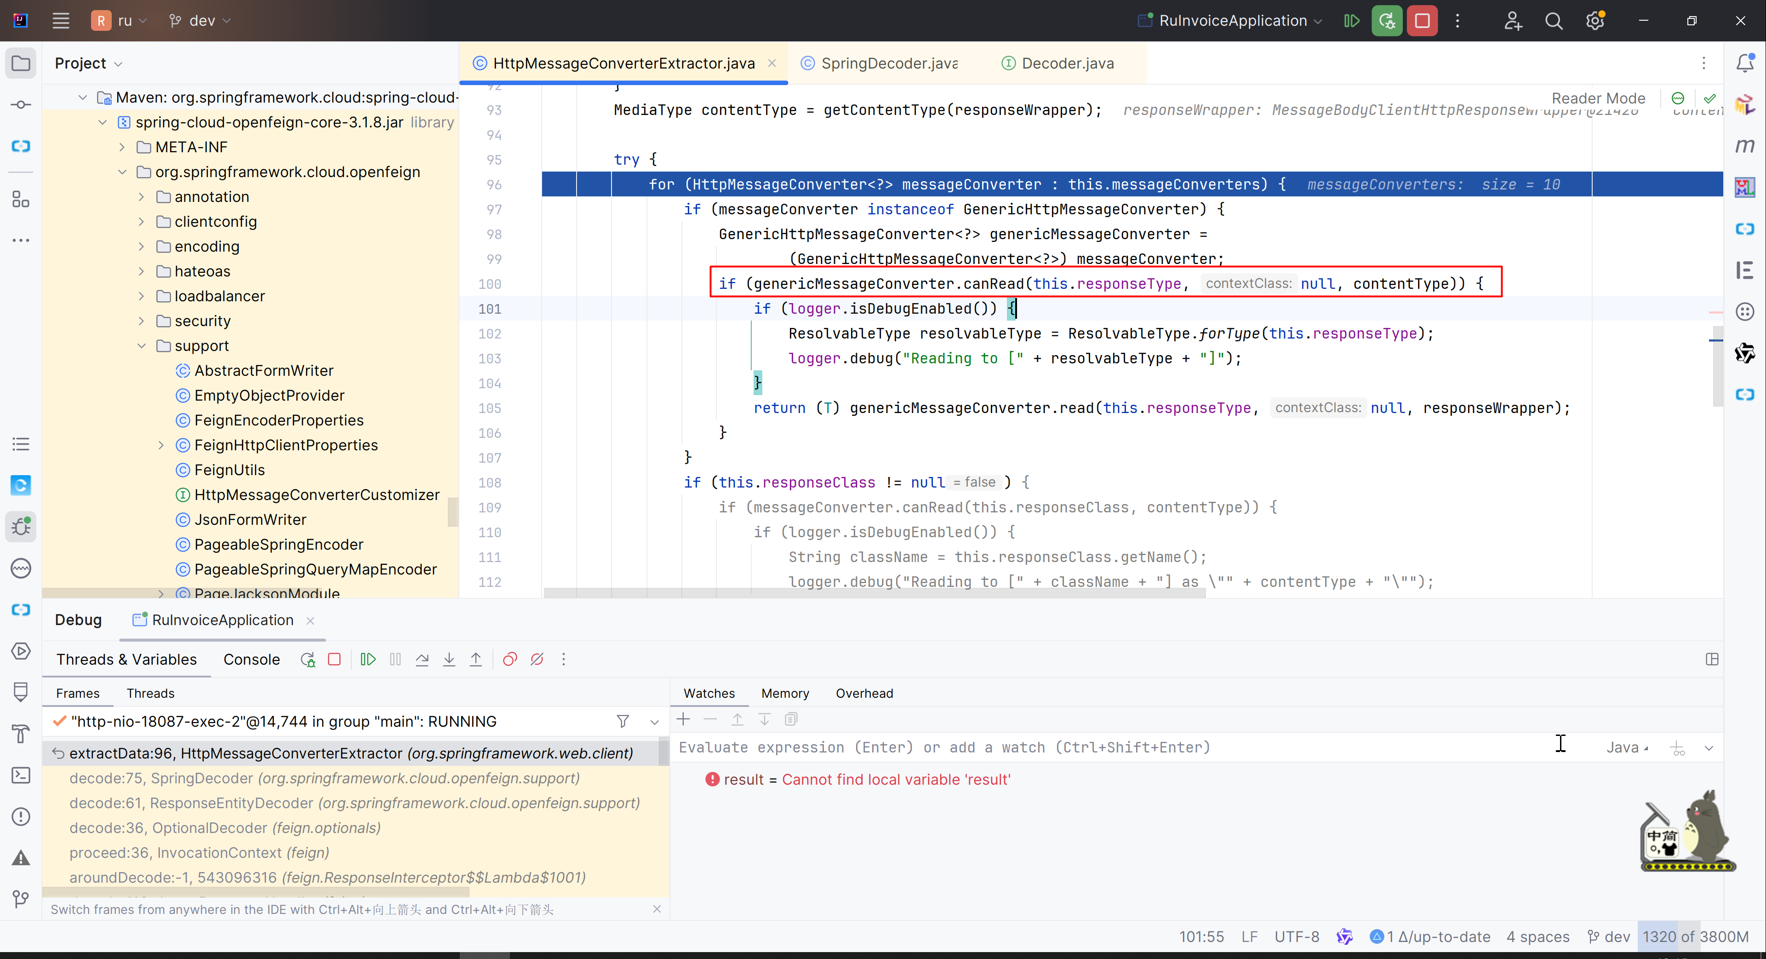Open the Debug tool window bug icon
Screen dimensions: 1766x959
click(x=21, y=526)
